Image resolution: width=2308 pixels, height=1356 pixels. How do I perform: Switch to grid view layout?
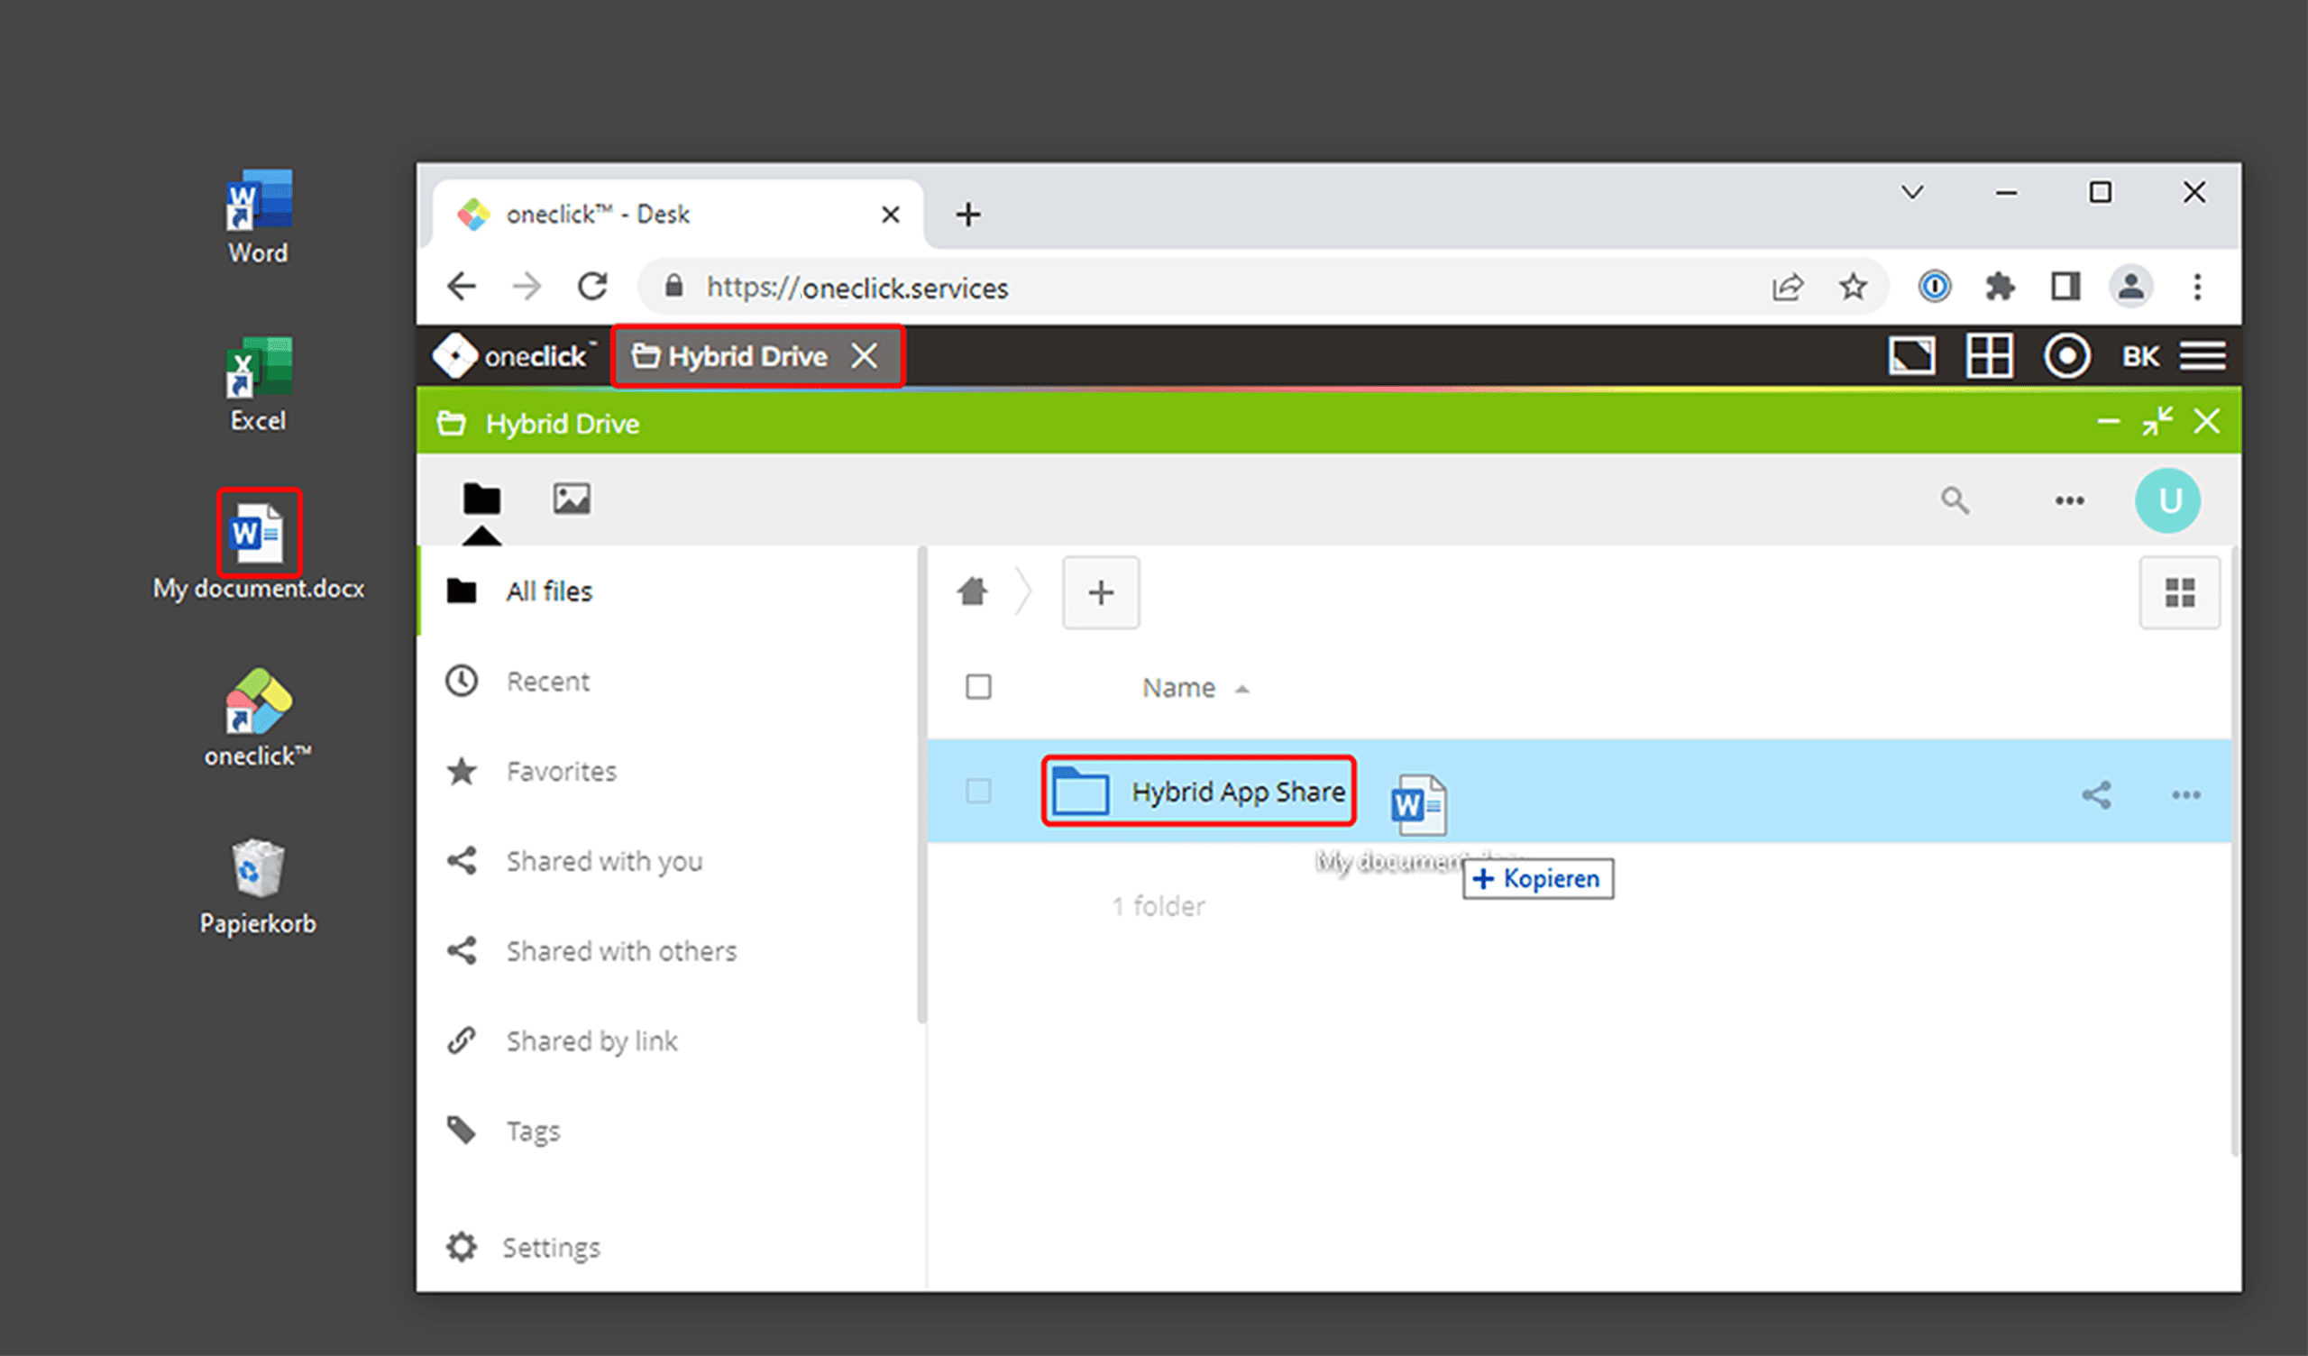click(x=2179, y=592)
